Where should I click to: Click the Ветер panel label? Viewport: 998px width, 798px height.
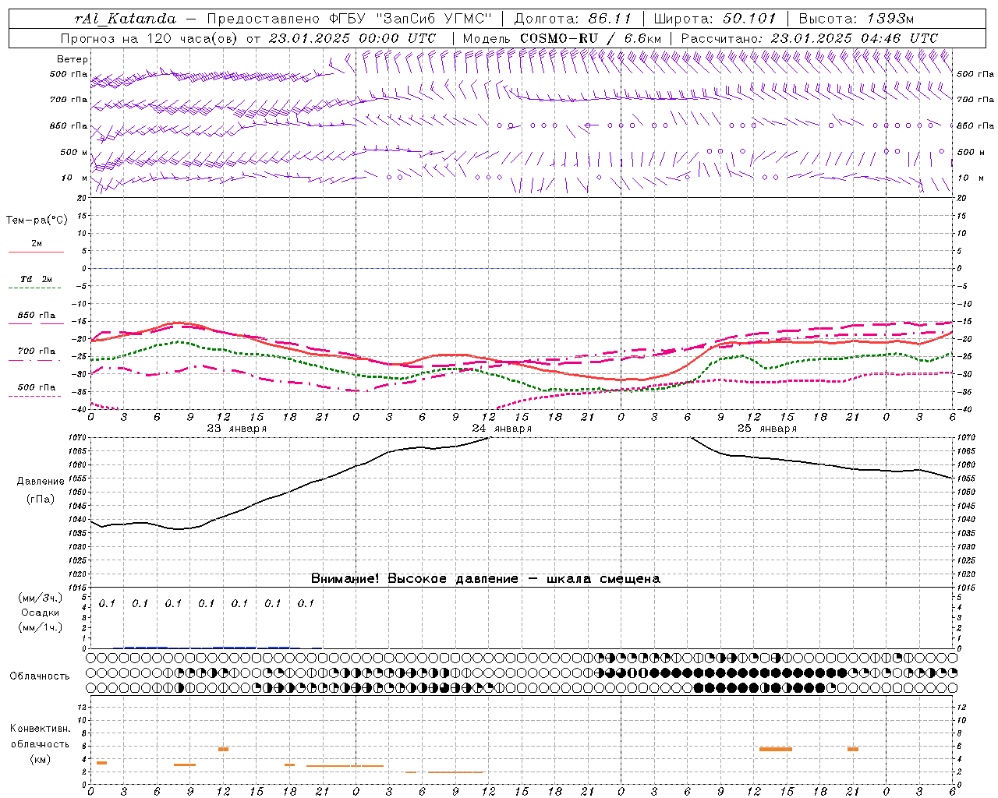[73, 59]
